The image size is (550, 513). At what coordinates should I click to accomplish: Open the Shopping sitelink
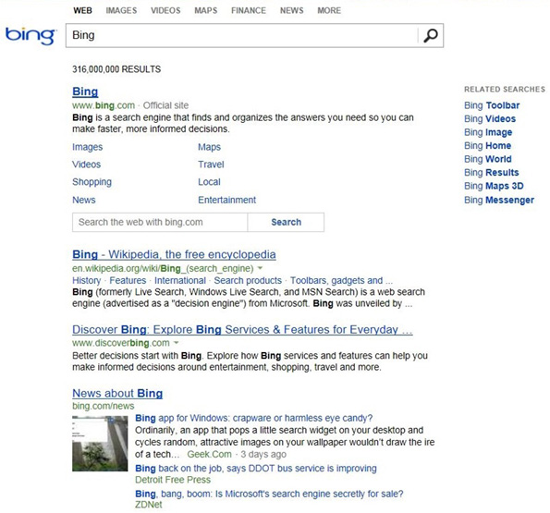click(x=92, y=182)
